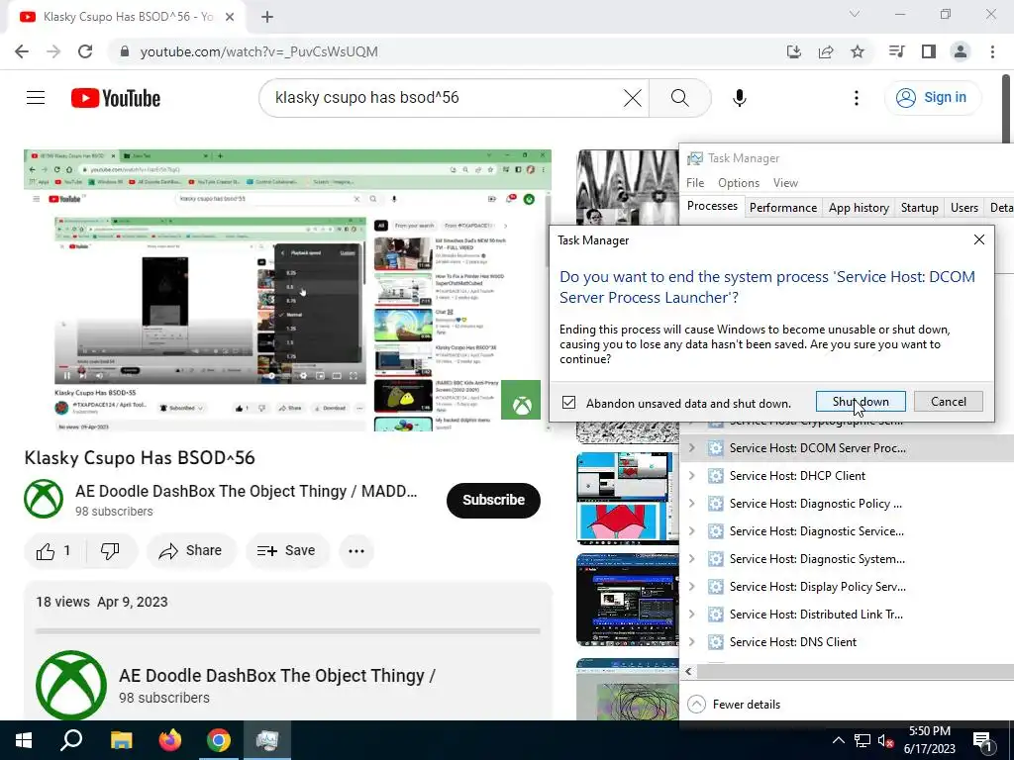
Task: Save the video to a playlist
Action: 286,551
